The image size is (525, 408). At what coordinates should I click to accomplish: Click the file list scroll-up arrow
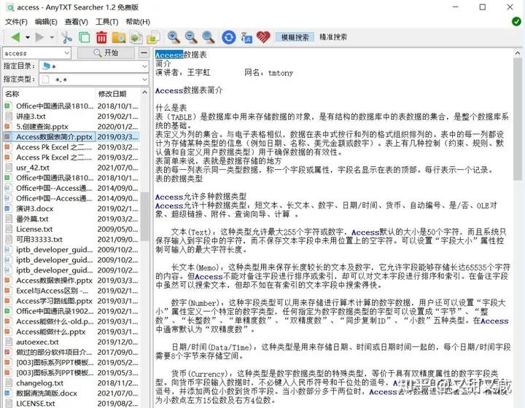point(144,93)
